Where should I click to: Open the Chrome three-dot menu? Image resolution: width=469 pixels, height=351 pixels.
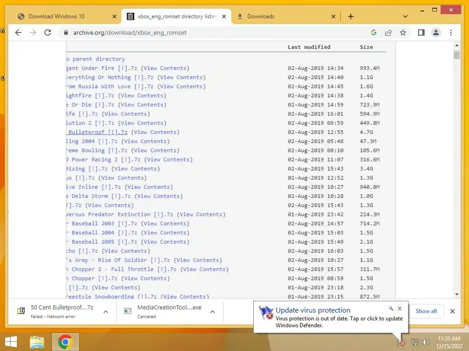(x=451, y=32)
